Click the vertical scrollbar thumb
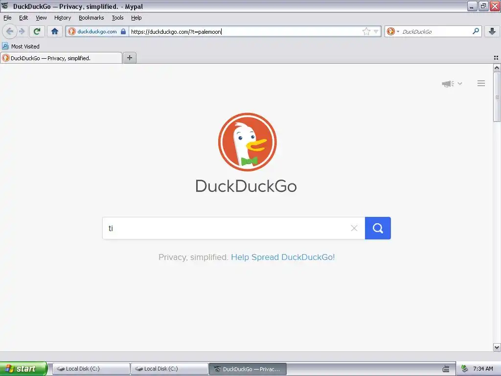This screenshot has width=501, height=376. 497,97
